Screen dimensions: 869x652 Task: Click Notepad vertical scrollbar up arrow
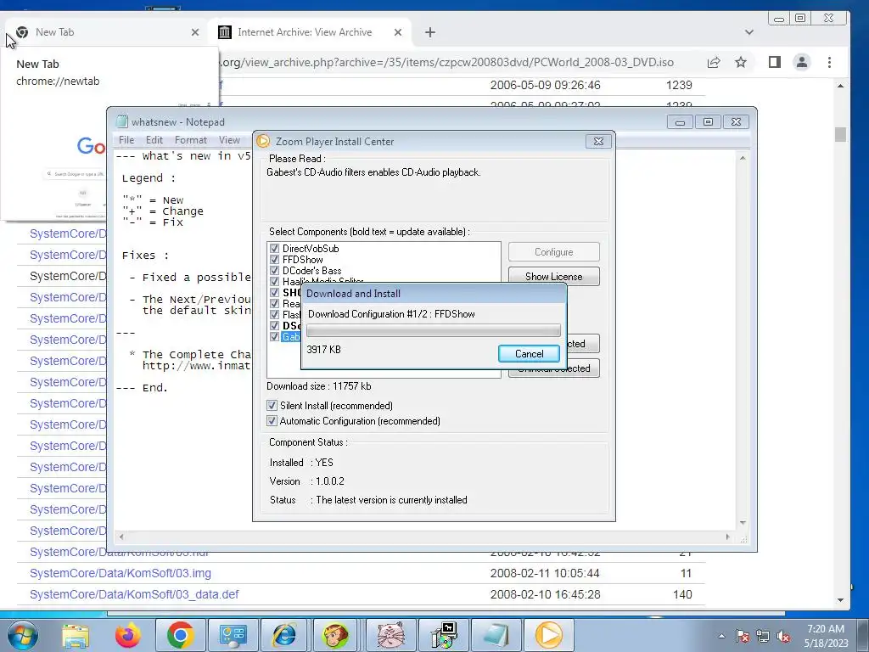coord(743,159)
